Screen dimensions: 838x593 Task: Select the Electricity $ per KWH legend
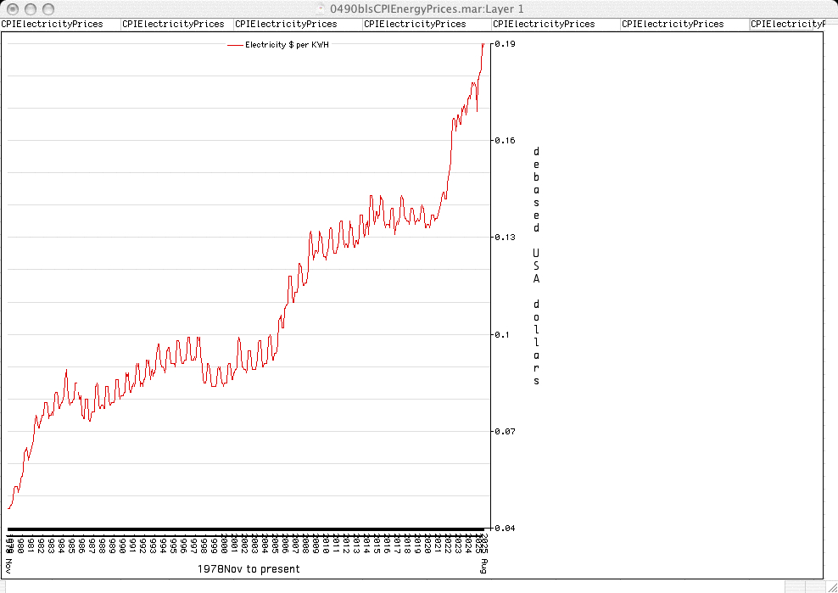(278, 44)
